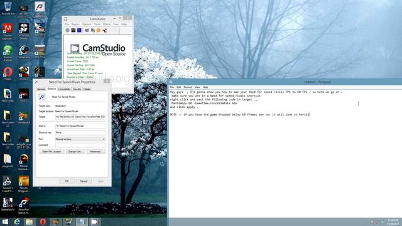Switch to the Compatibility tab
402x226 pixels.
pos(64,89)
